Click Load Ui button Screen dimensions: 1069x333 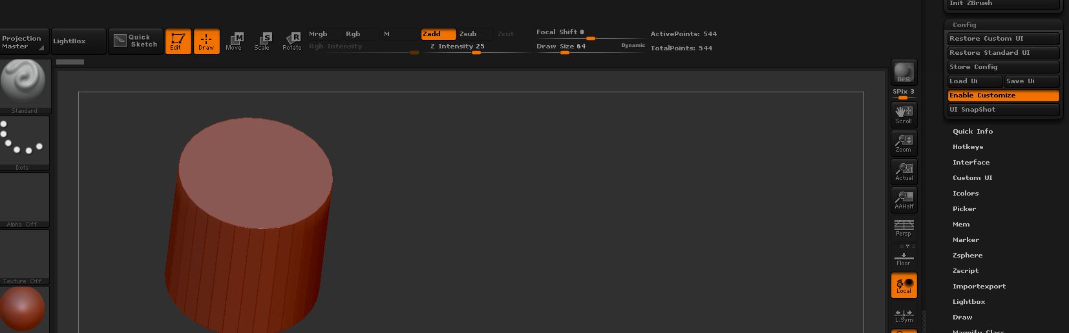(975, 81)
